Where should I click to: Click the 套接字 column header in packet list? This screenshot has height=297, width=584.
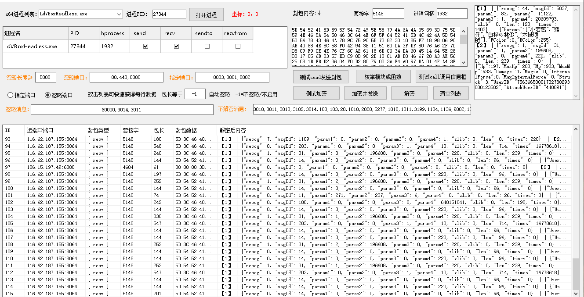(x=136, y=130)
